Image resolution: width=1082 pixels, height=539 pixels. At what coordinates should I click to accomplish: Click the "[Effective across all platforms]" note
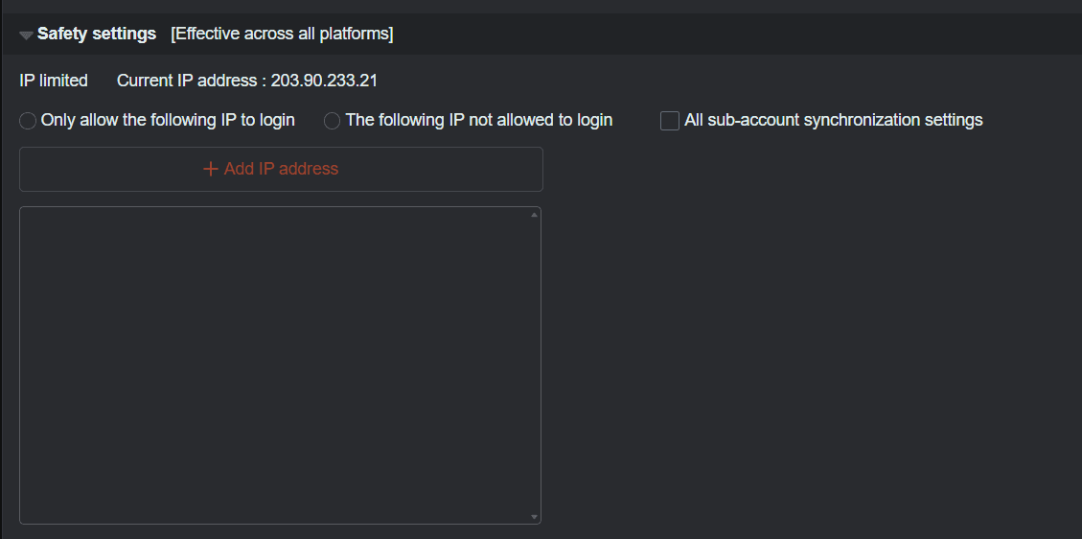(282, 34)
